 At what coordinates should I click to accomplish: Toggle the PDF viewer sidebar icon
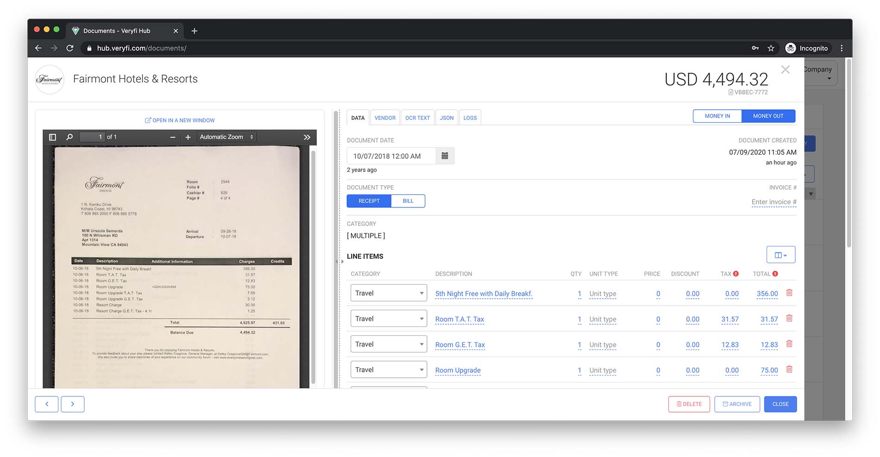click(52, 137)
